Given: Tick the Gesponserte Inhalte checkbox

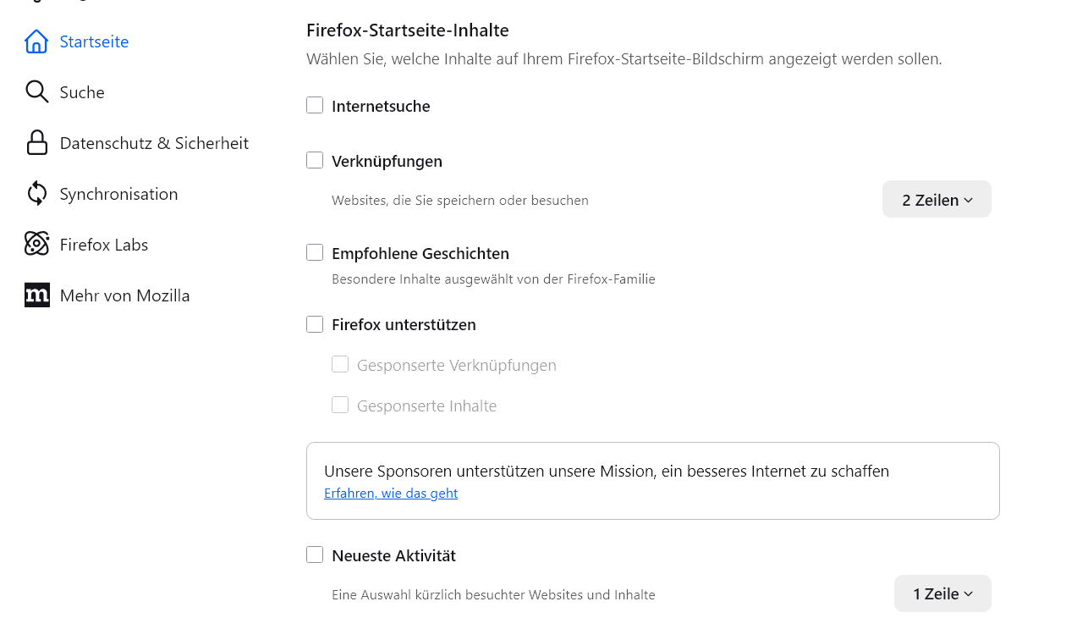Looking at the screenshot, I should [x=340, y=406].
